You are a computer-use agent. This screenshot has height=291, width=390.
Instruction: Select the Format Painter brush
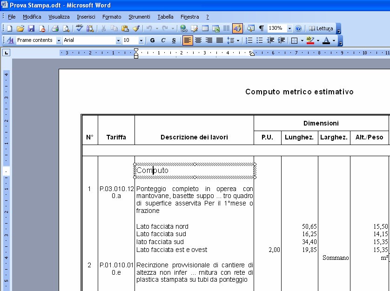coord(136,28)
